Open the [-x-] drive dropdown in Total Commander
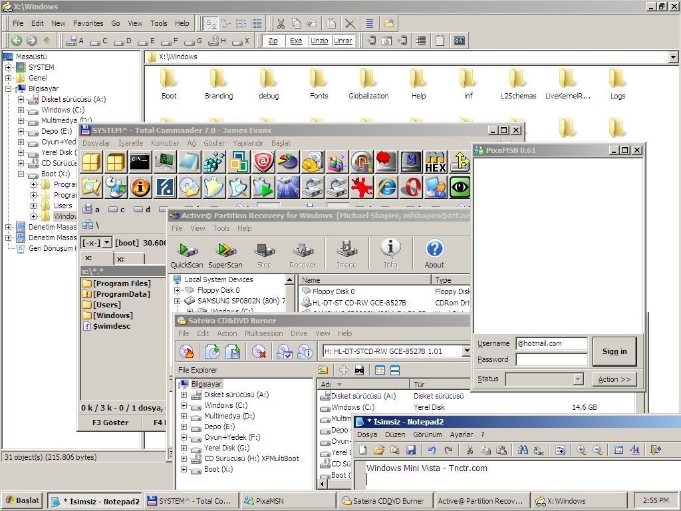This screenshot has height=511, width=681. [107, 242]
